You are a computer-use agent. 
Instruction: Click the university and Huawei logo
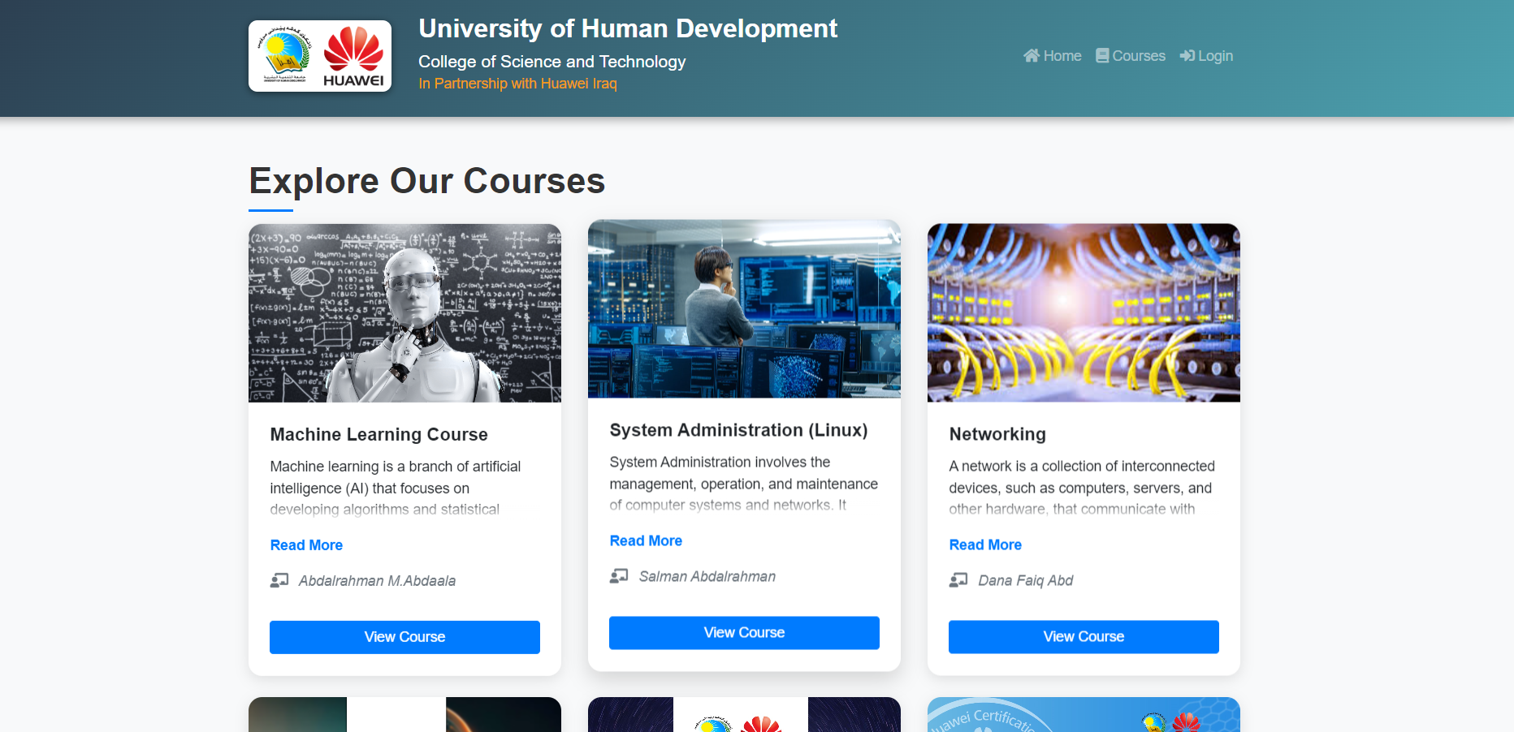[320, 56]
